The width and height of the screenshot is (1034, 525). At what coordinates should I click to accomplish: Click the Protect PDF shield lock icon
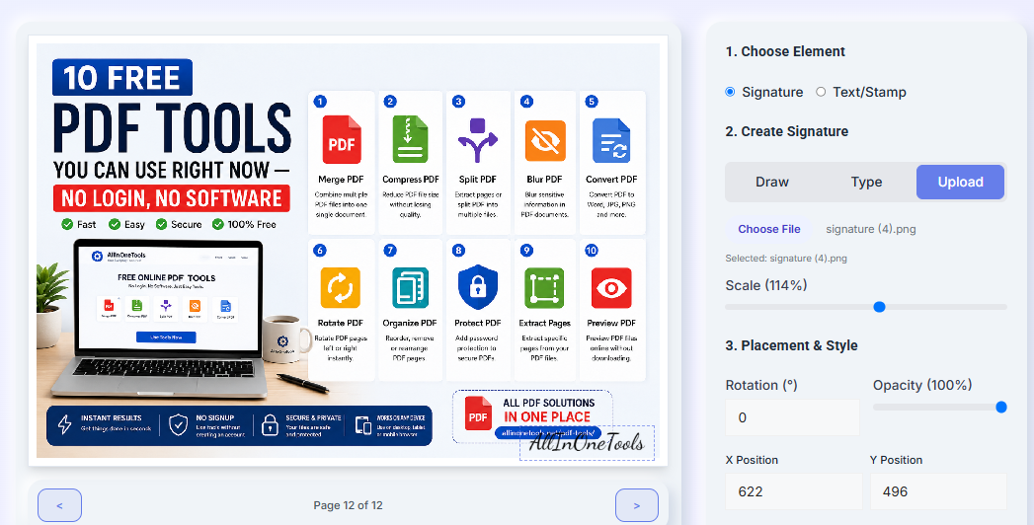(x=477, y=288)
